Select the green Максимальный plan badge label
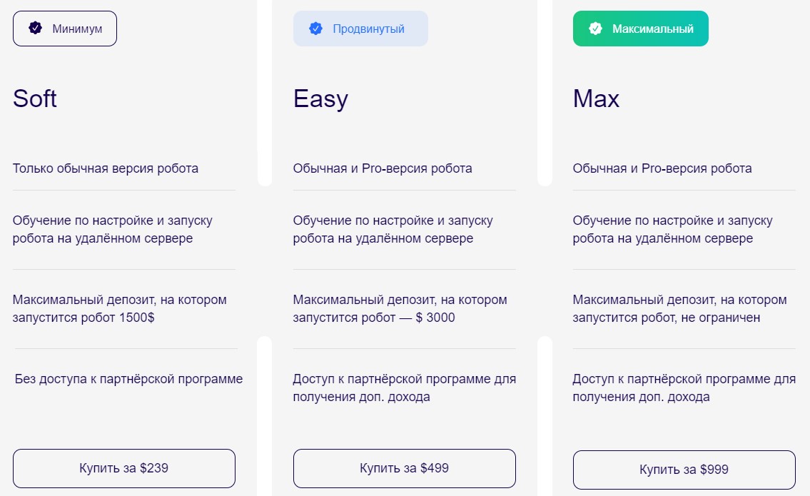Image resolution: width=810 pixels, height=496 pixels. point(652,29)
